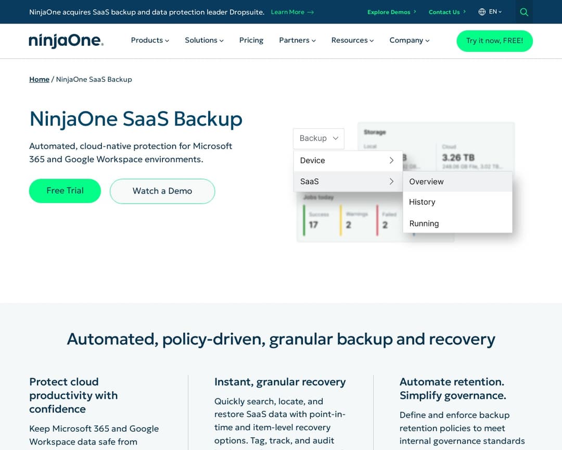Click 'Automated, policy-driven, granular backup and recovery' heading
The image size is (562, 450).
point(281,339)
